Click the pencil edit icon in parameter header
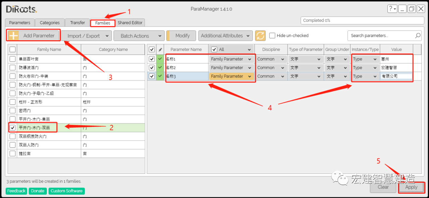The width and height of the screenshot is (429, 198). click(x=160, y=50)
